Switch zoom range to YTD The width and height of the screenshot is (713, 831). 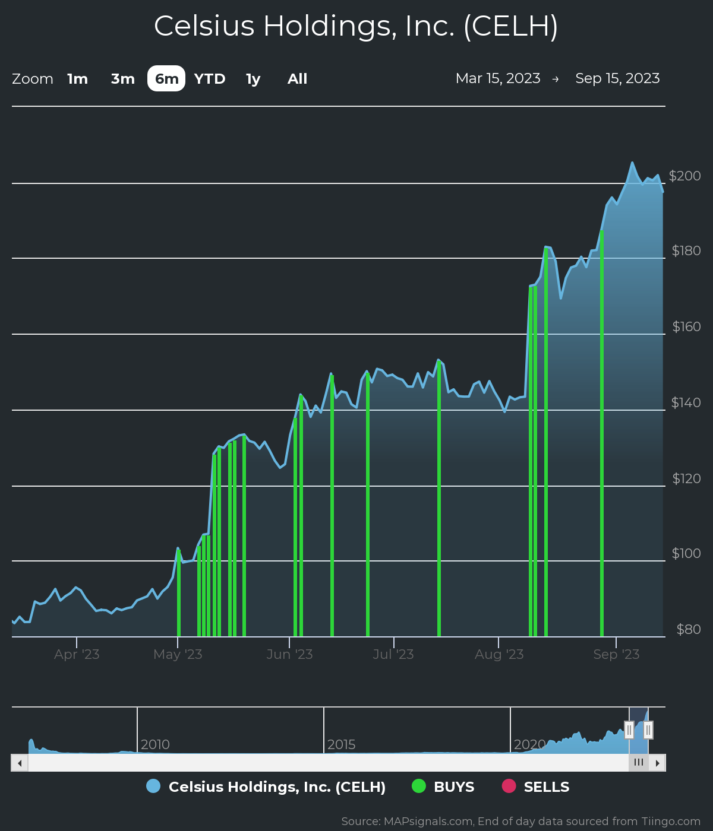210,79
